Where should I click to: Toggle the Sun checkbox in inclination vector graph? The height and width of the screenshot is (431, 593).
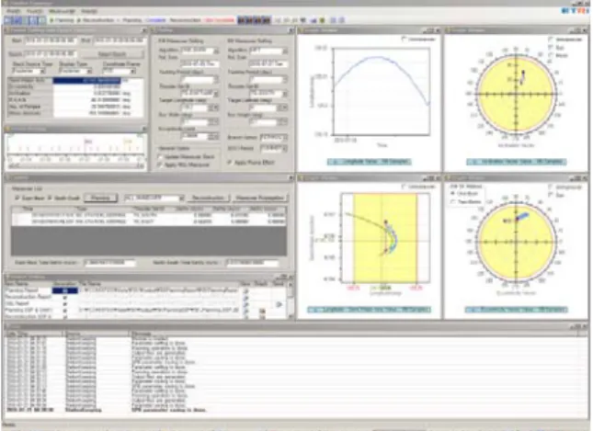(551, 47)
